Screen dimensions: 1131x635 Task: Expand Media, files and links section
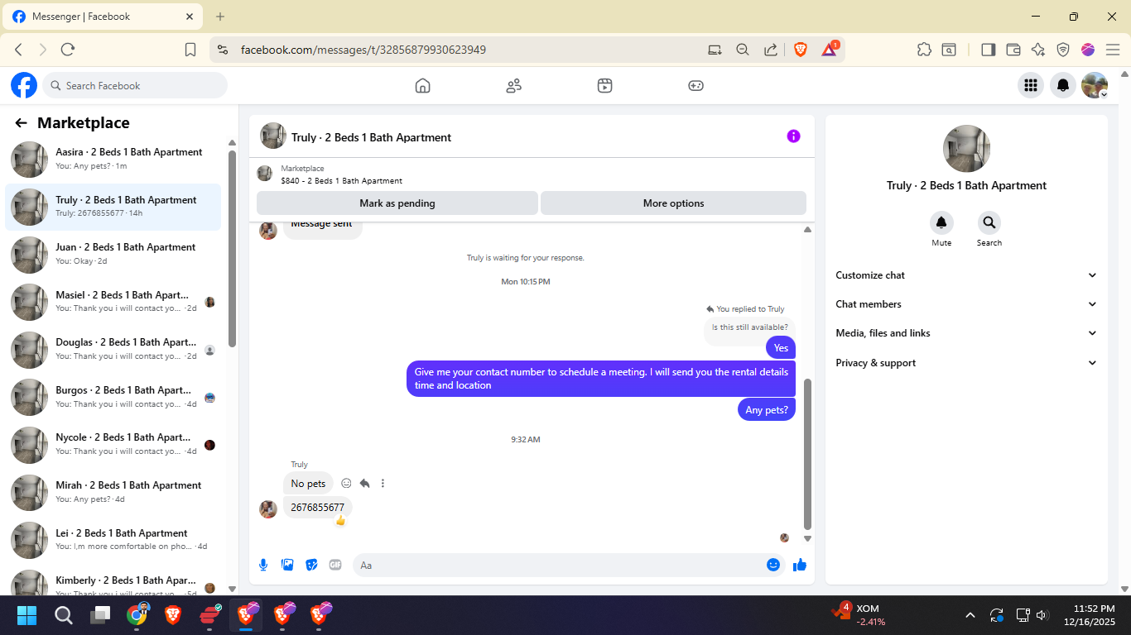click(966, 333)
